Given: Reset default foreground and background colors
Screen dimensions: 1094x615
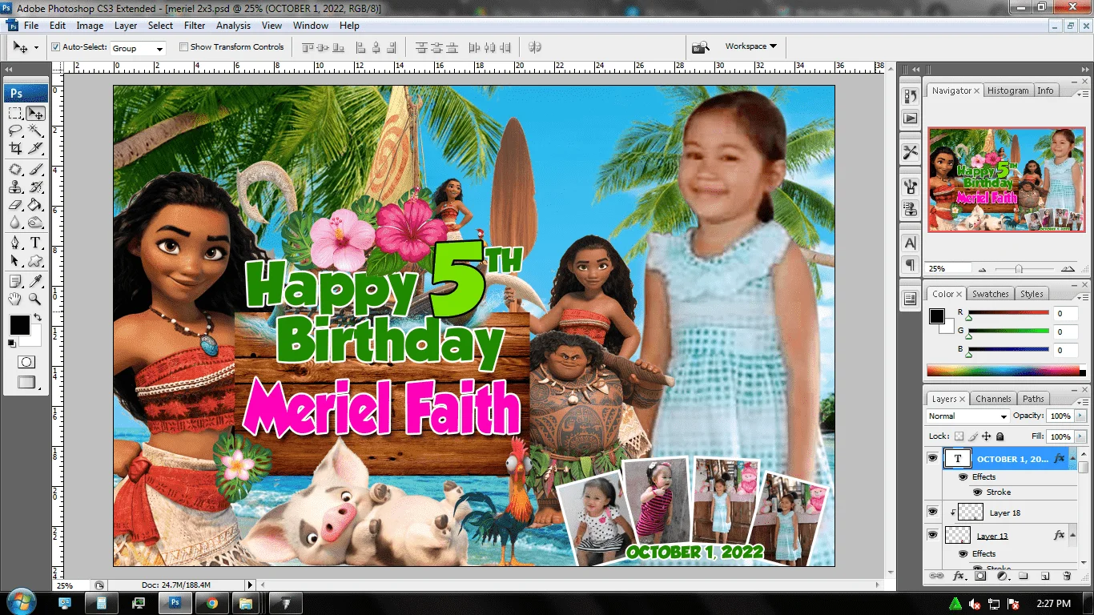Looking at the screenshot, I should point(11,344).
